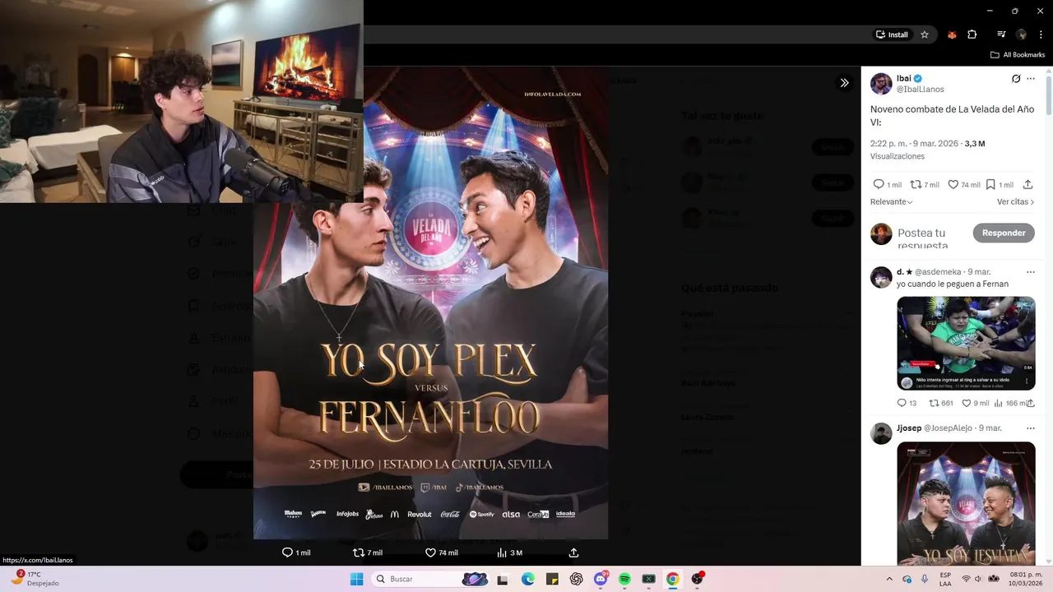This screenshot has width=1053, height=592.
Task: Open clock showing 08:01 p. m.
Action: pyautogui.click(x=1026, y=579)
